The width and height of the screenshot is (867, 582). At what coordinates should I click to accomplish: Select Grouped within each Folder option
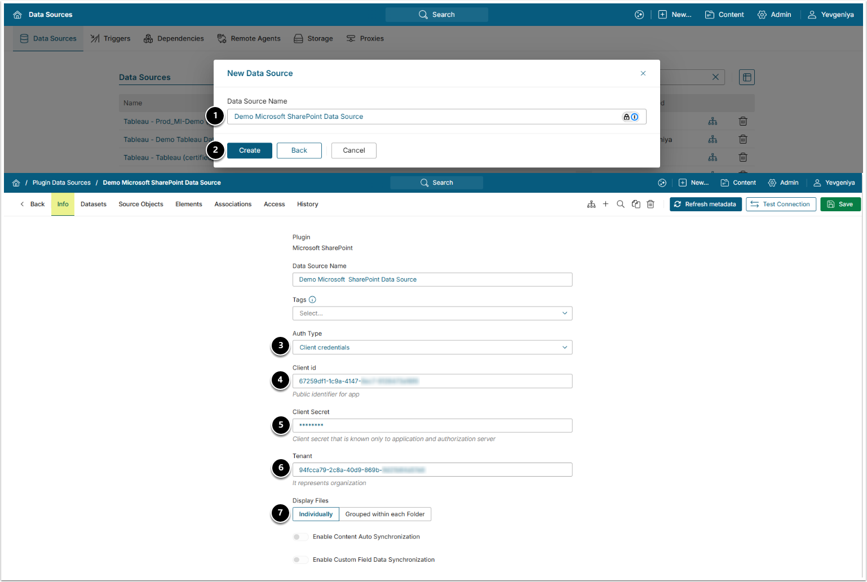[385, 514]
